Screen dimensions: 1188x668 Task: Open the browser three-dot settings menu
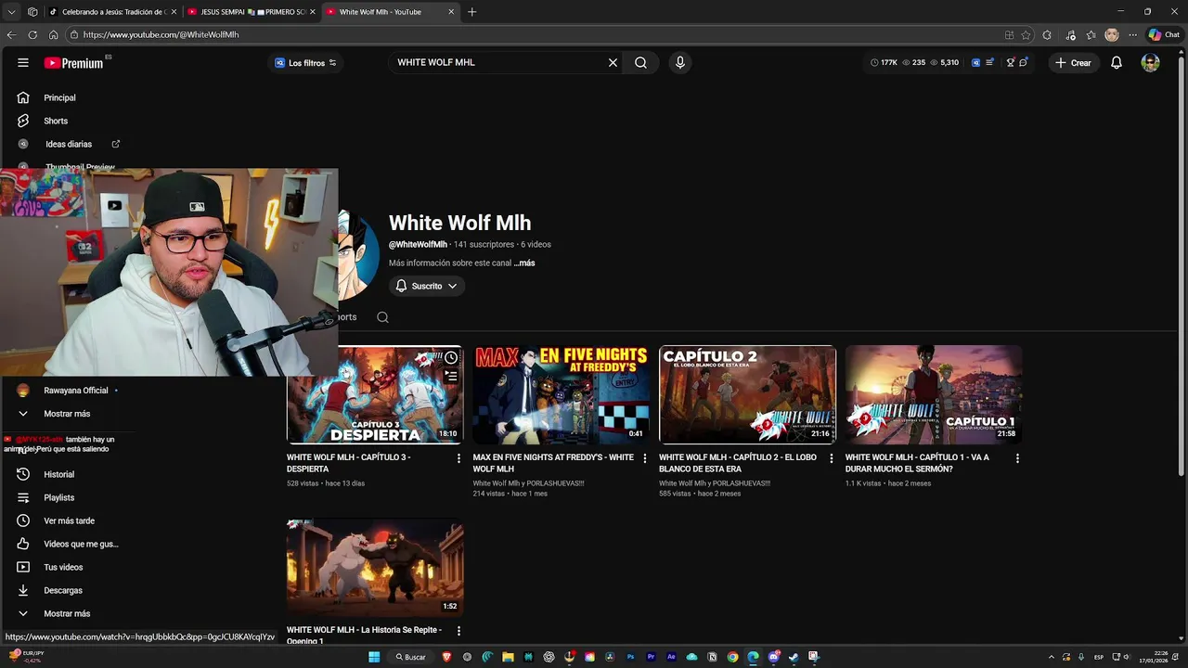coord(1132,34)
